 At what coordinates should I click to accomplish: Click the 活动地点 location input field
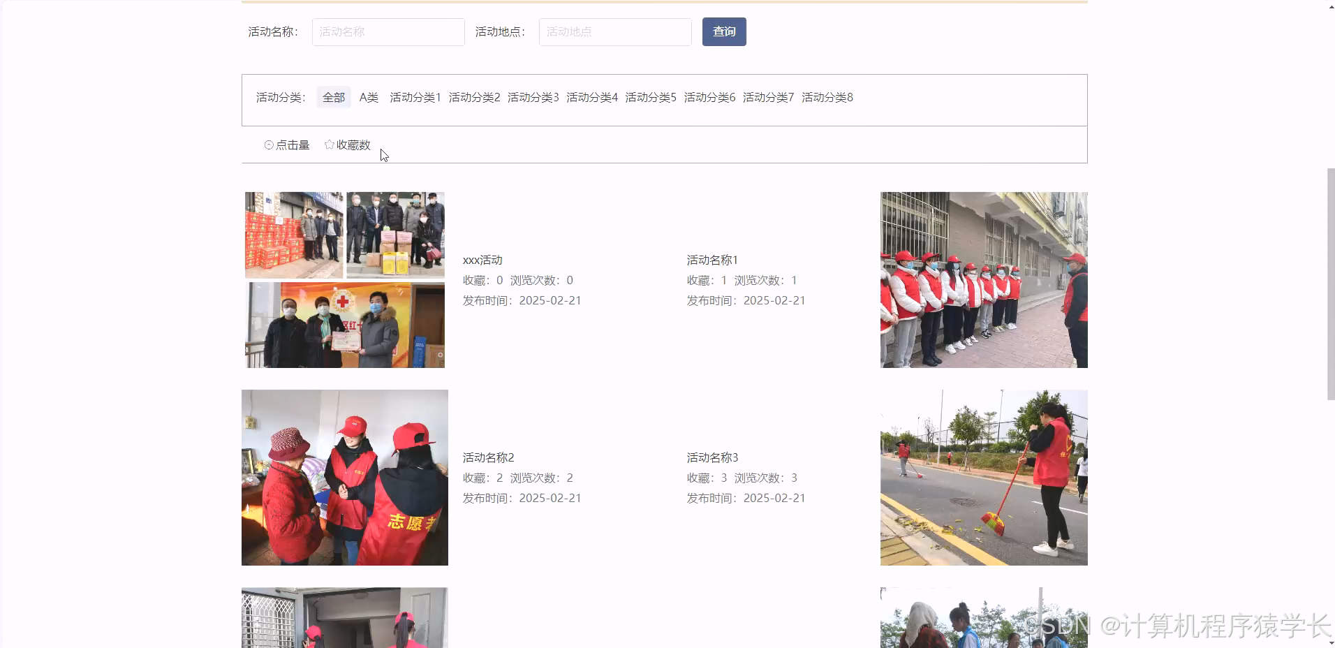tap(614, 31)
